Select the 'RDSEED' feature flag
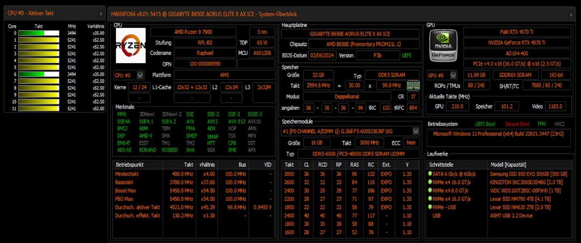Screen dimensions: 581x243 [x=169, y=150]
